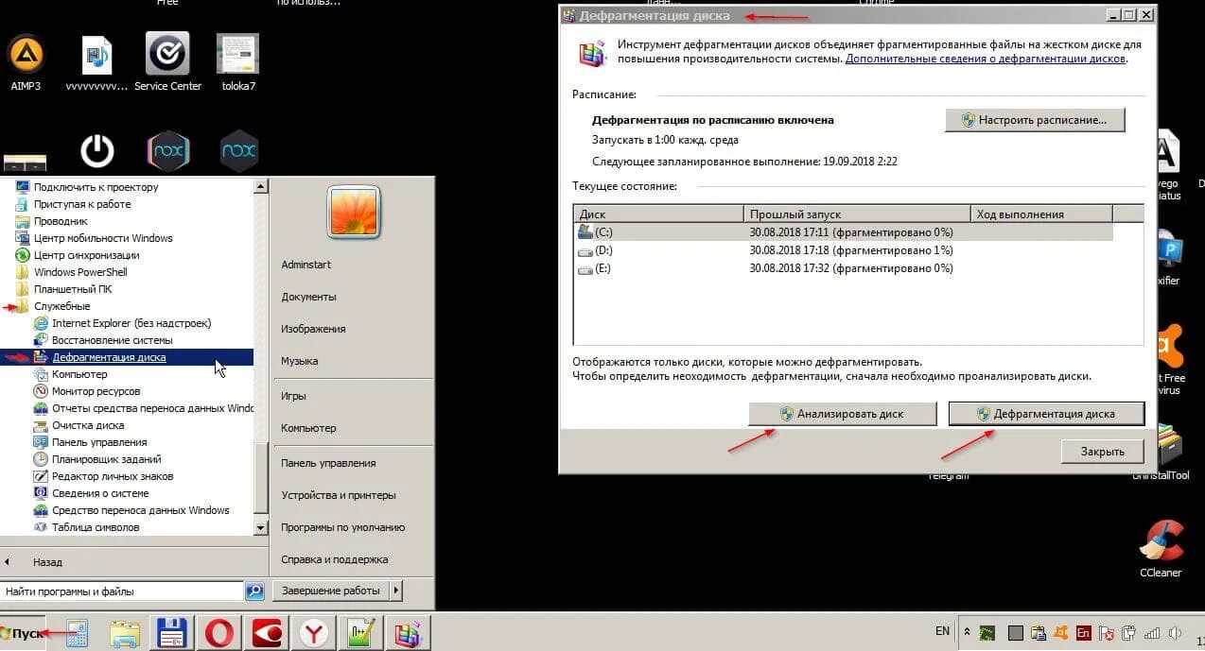Open Игры in Start menu right pane
This screenshot has height=651, width=1205.
(293, 396)
